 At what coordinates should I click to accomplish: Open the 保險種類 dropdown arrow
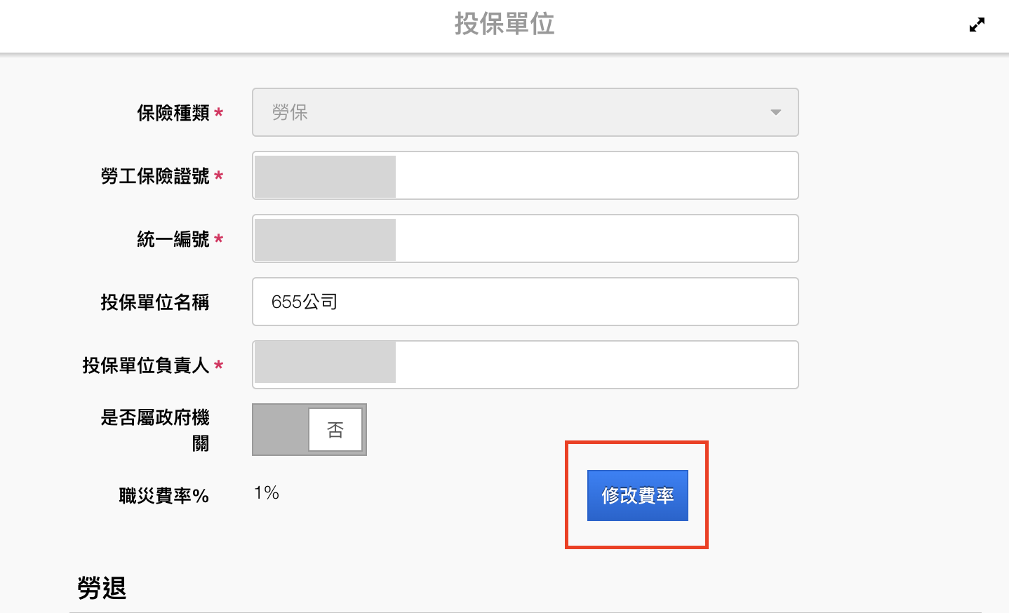coord(775,112)
